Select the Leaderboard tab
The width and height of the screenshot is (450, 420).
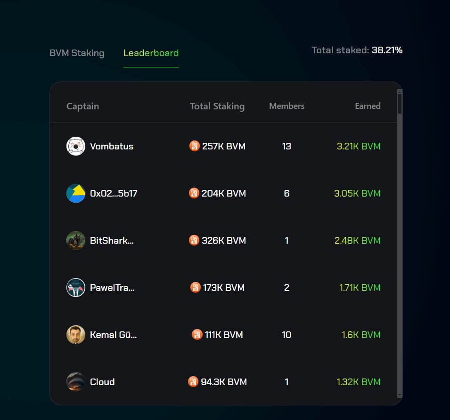tap(151, 53)
